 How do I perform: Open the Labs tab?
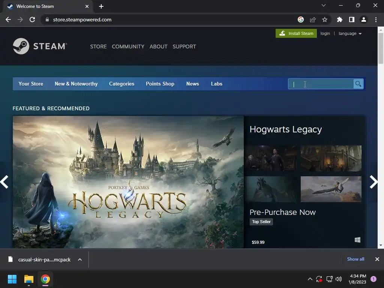216,84
